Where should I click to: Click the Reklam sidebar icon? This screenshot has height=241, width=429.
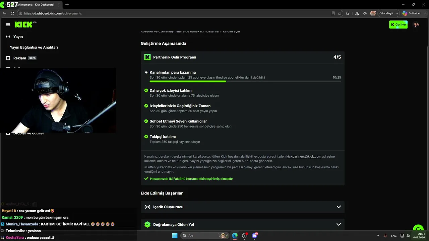click(8, 58)
